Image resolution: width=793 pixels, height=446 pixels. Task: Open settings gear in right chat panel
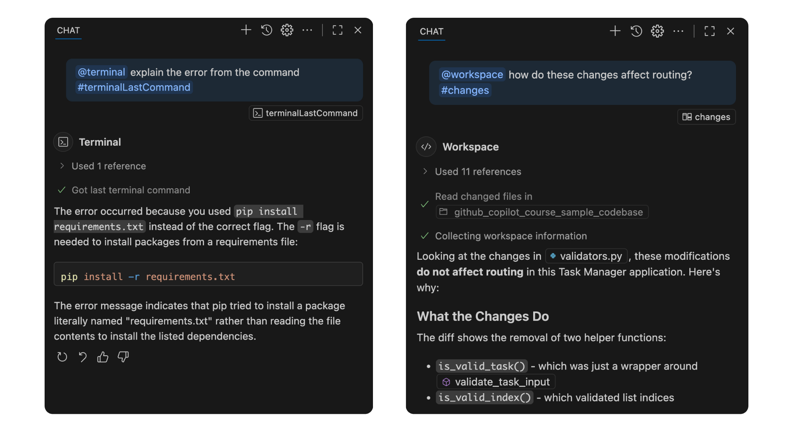[658, 31]
